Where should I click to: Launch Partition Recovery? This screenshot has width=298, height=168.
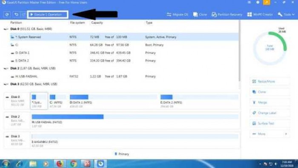[227, 14]
